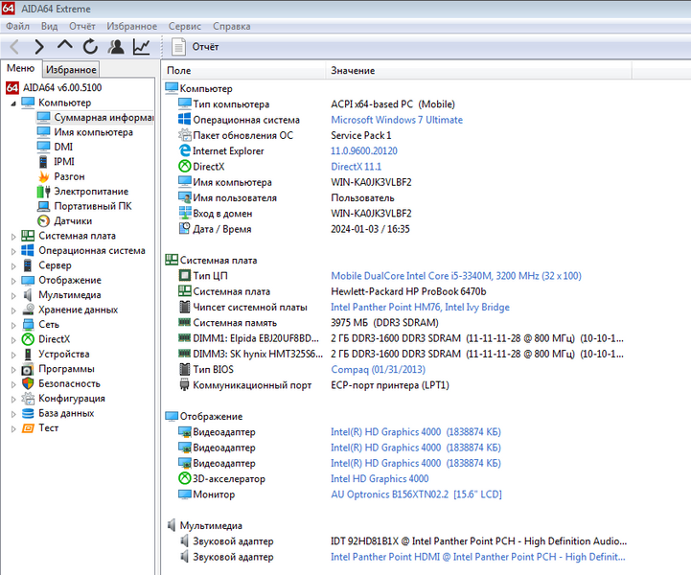691x575 pixels.
Task: Open the DirectX 11.1 link
Action: 357,167
